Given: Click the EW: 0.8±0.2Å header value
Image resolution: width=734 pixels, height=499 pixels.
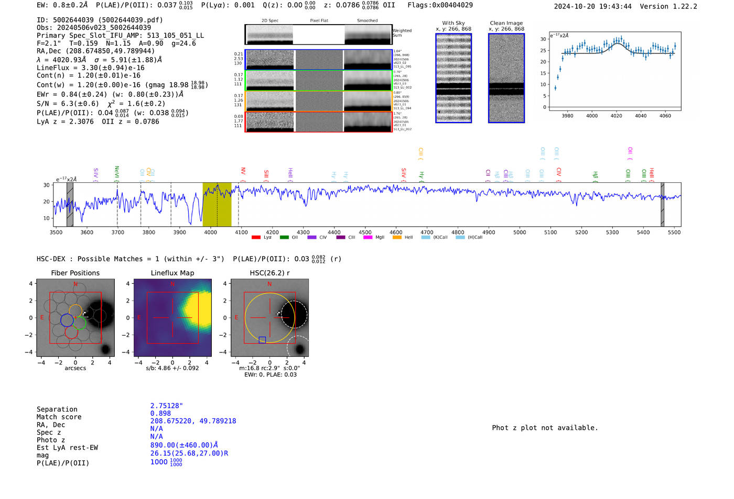Looking at the screenshot, I should pos(62,5).
